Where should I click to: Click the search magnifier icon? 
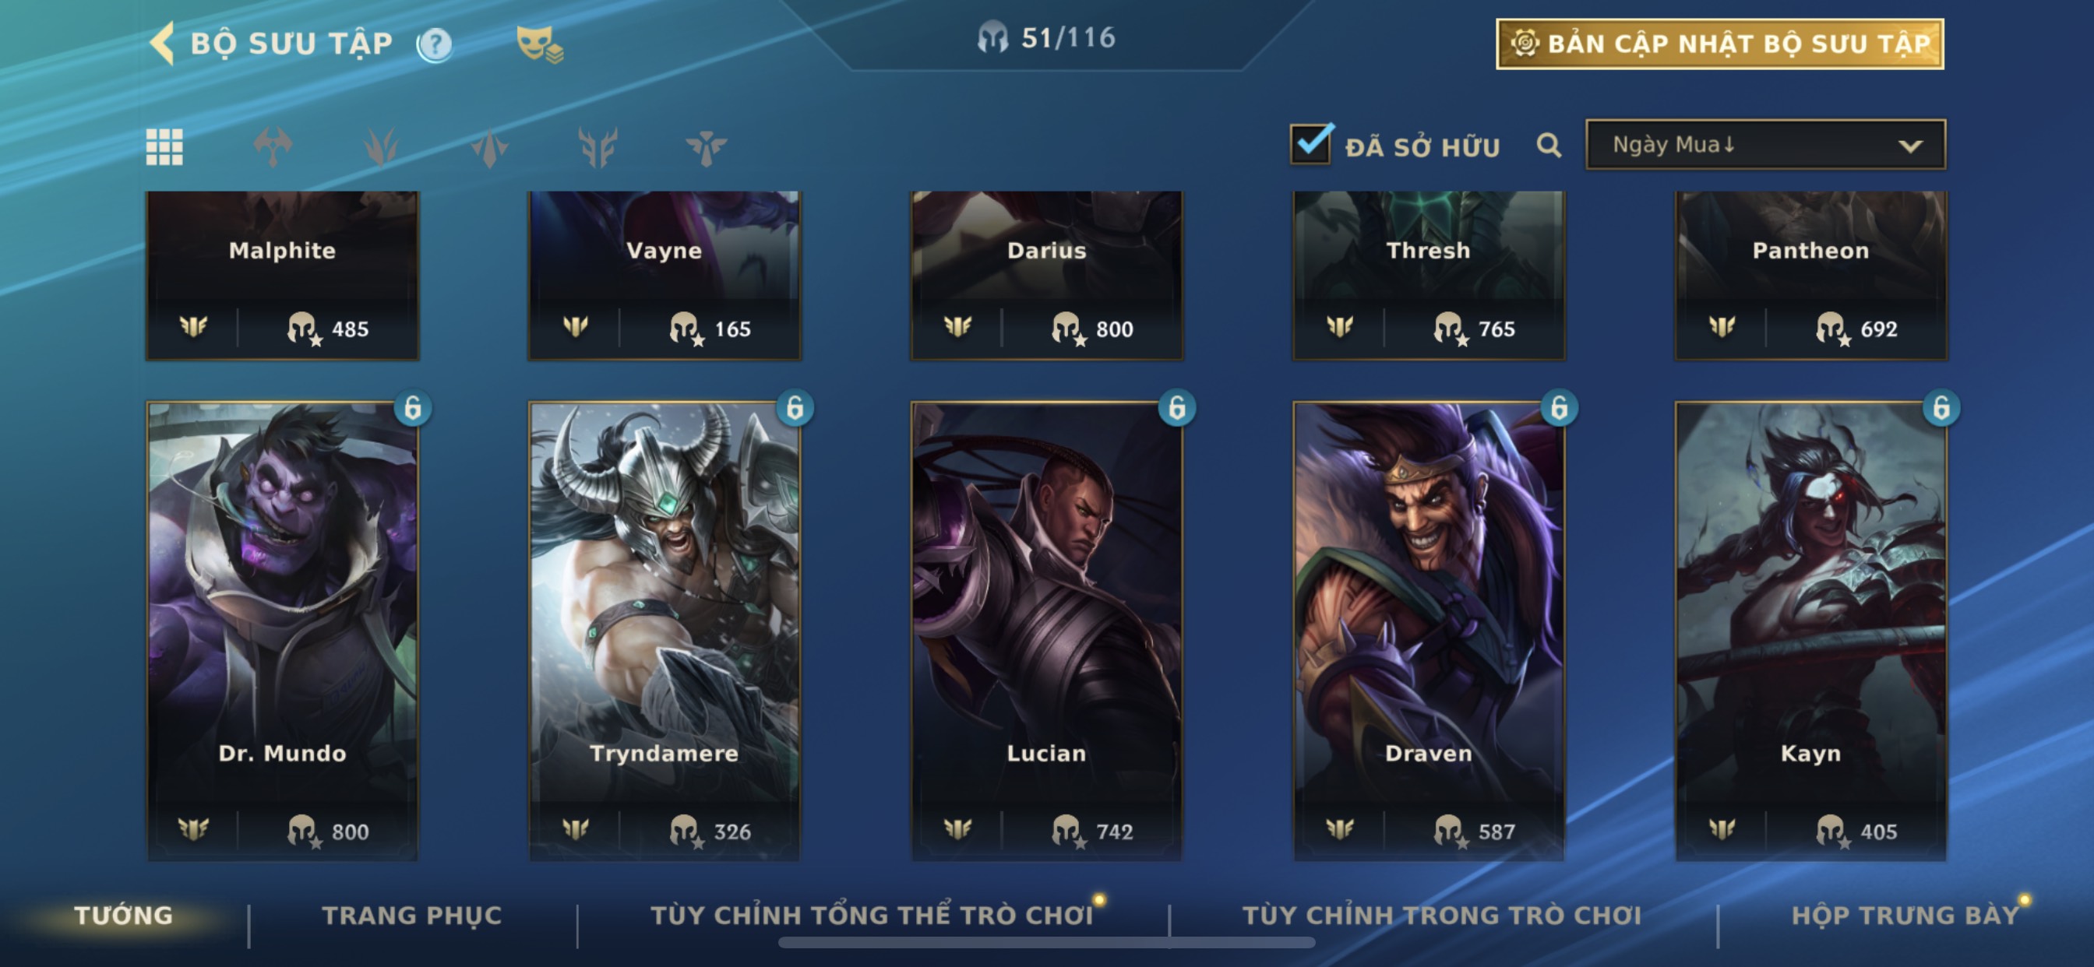[1549, 146]
